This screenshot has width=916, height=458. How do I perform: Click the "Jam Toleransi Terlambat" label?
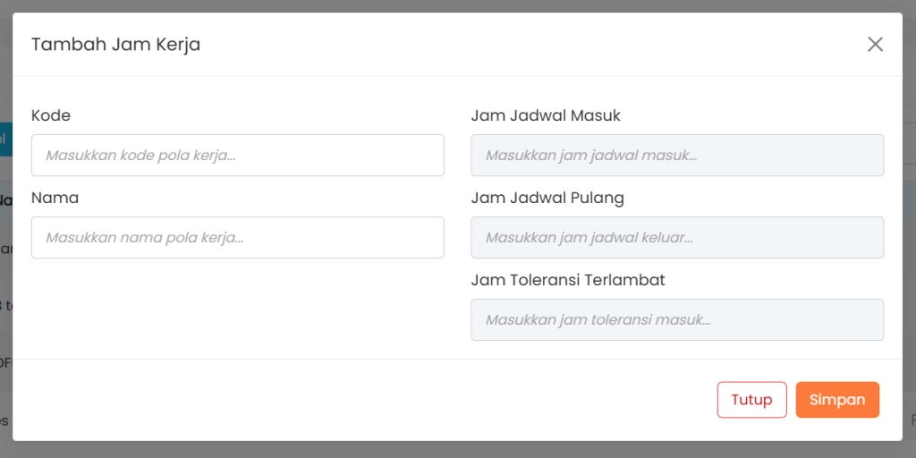point(568,280)
